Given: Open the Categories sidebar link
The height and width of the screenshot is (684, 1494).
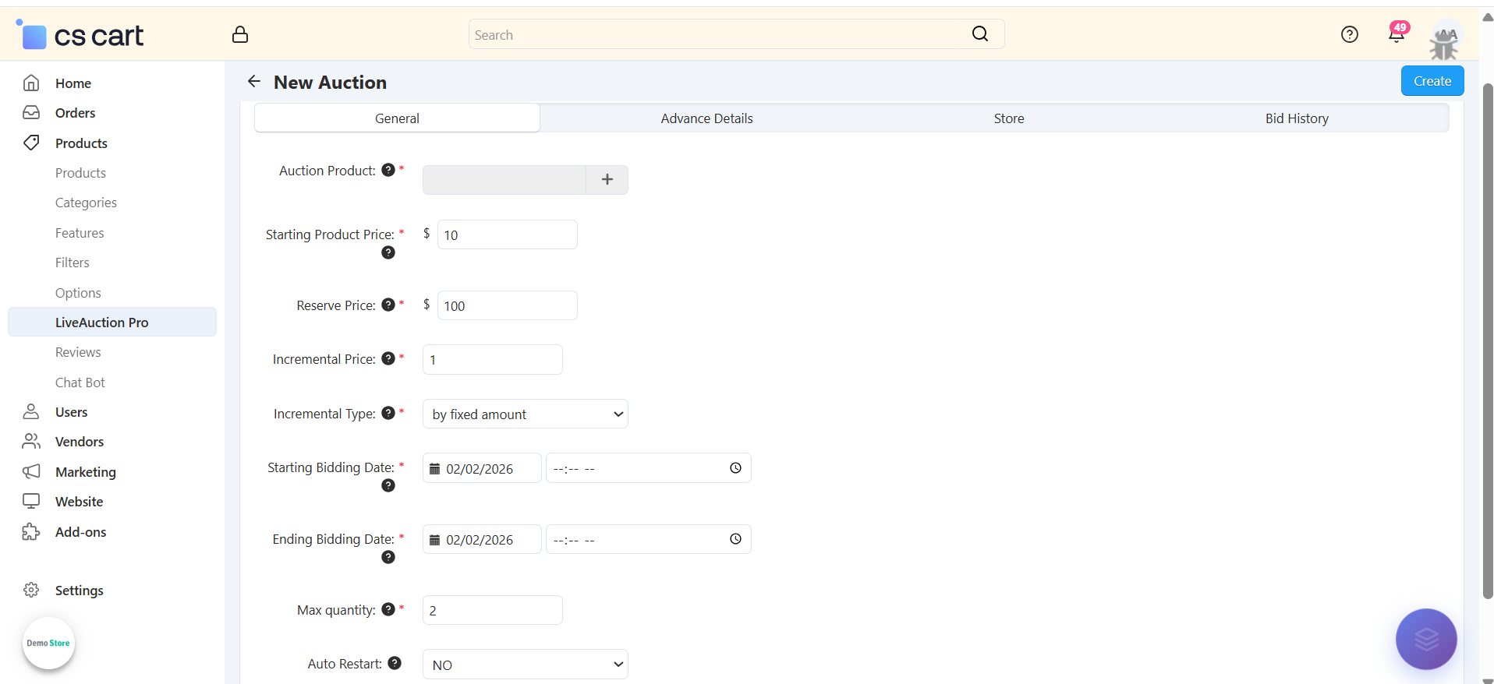Looking at the screenshot, I should coord(86,203).
